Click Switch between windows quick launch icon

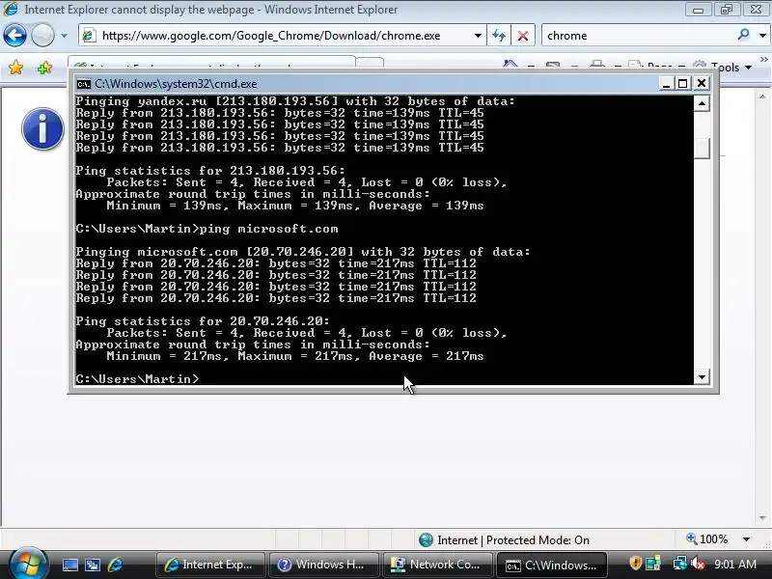pos(92,565)
